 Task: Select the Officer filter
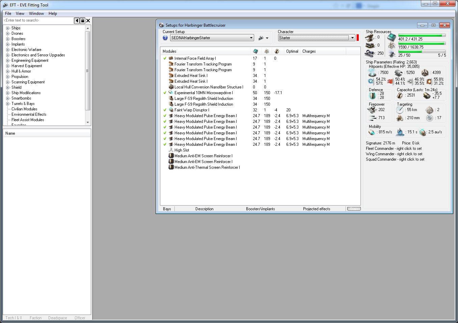tap(80, 318)
